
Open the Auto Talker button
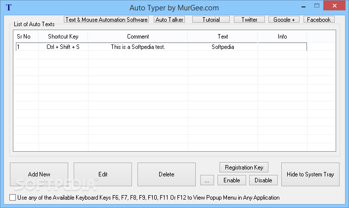pos(169,20)
